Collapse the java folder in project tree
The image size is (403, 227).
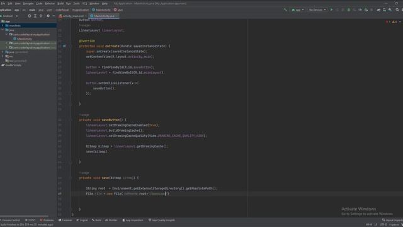click(x=3, y=30)
